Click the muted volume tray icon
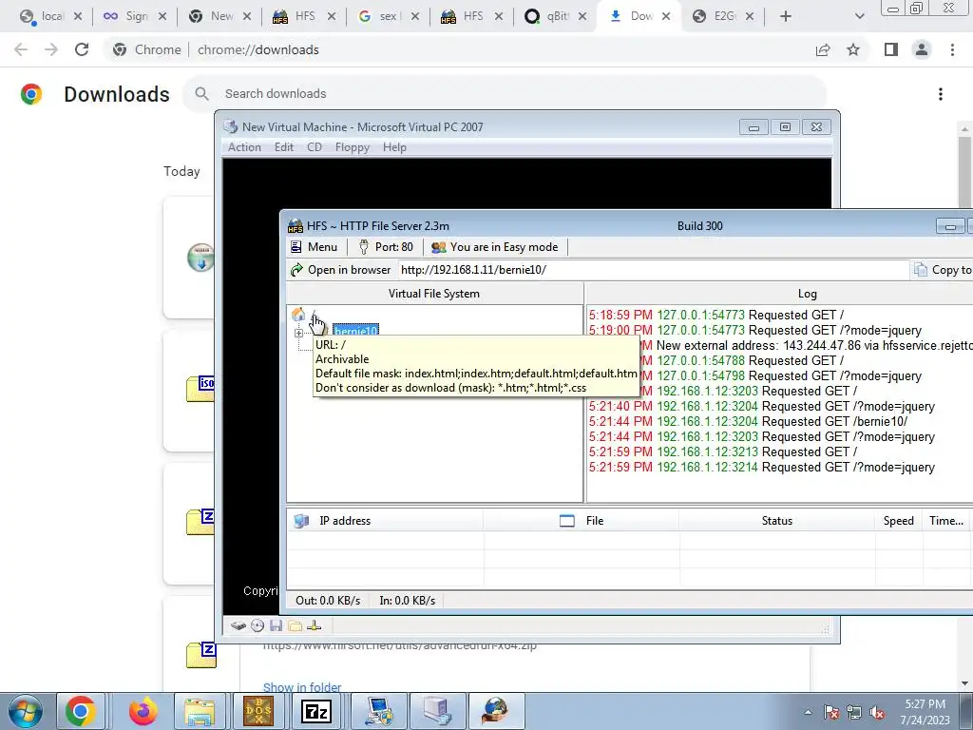Screen dimensions: 973x730 pyautogui.click(x=877, y=713)
